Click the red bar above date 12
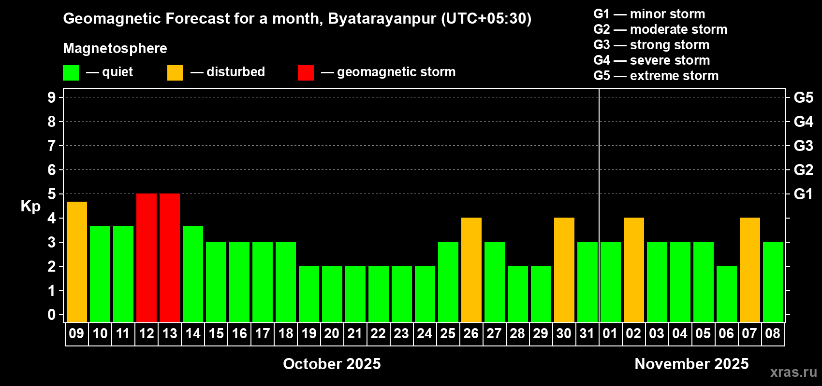This screenshot has width=822, height=386. click(147, 258)
